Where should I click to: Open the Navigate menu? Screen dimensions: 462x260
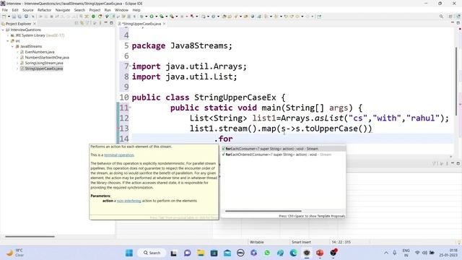click(63, 10)
